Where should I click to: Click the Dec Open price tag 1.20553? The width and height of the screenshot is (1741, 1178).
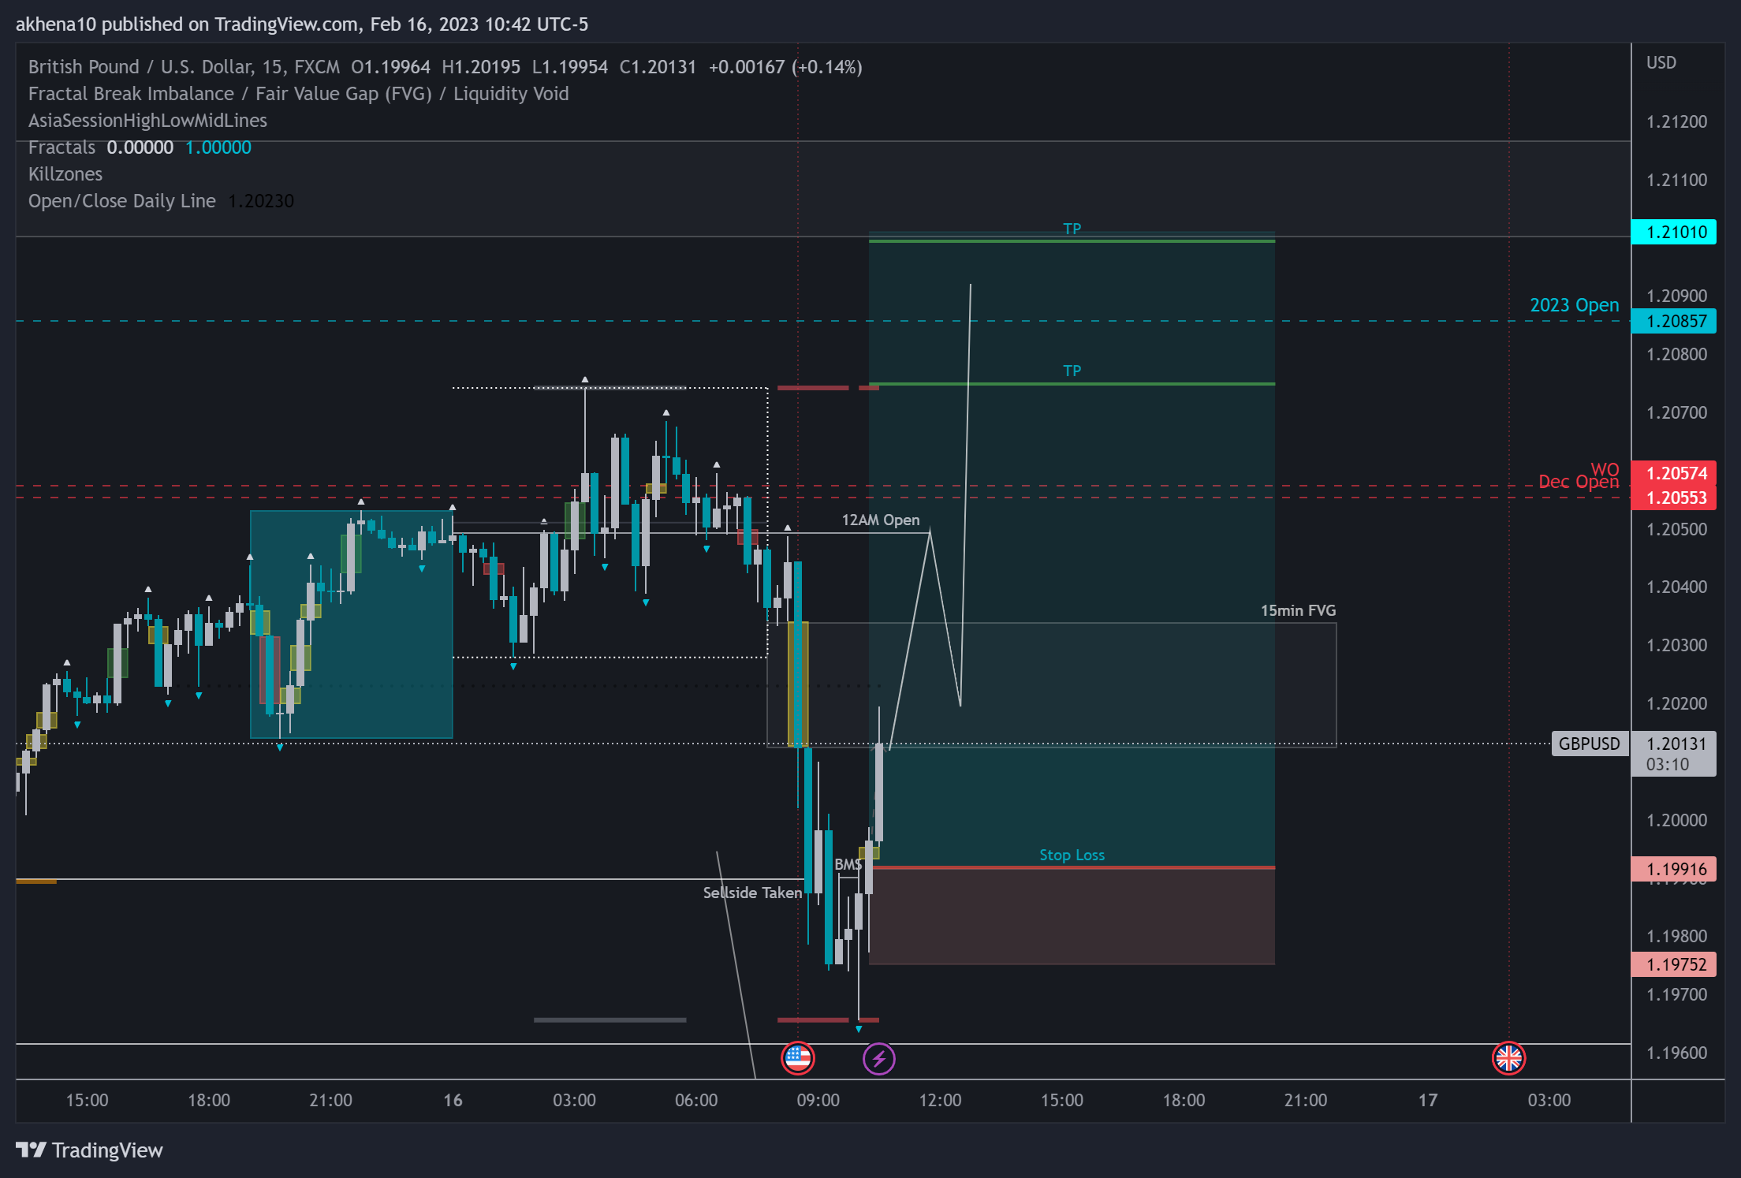(x=1673, y=498)
